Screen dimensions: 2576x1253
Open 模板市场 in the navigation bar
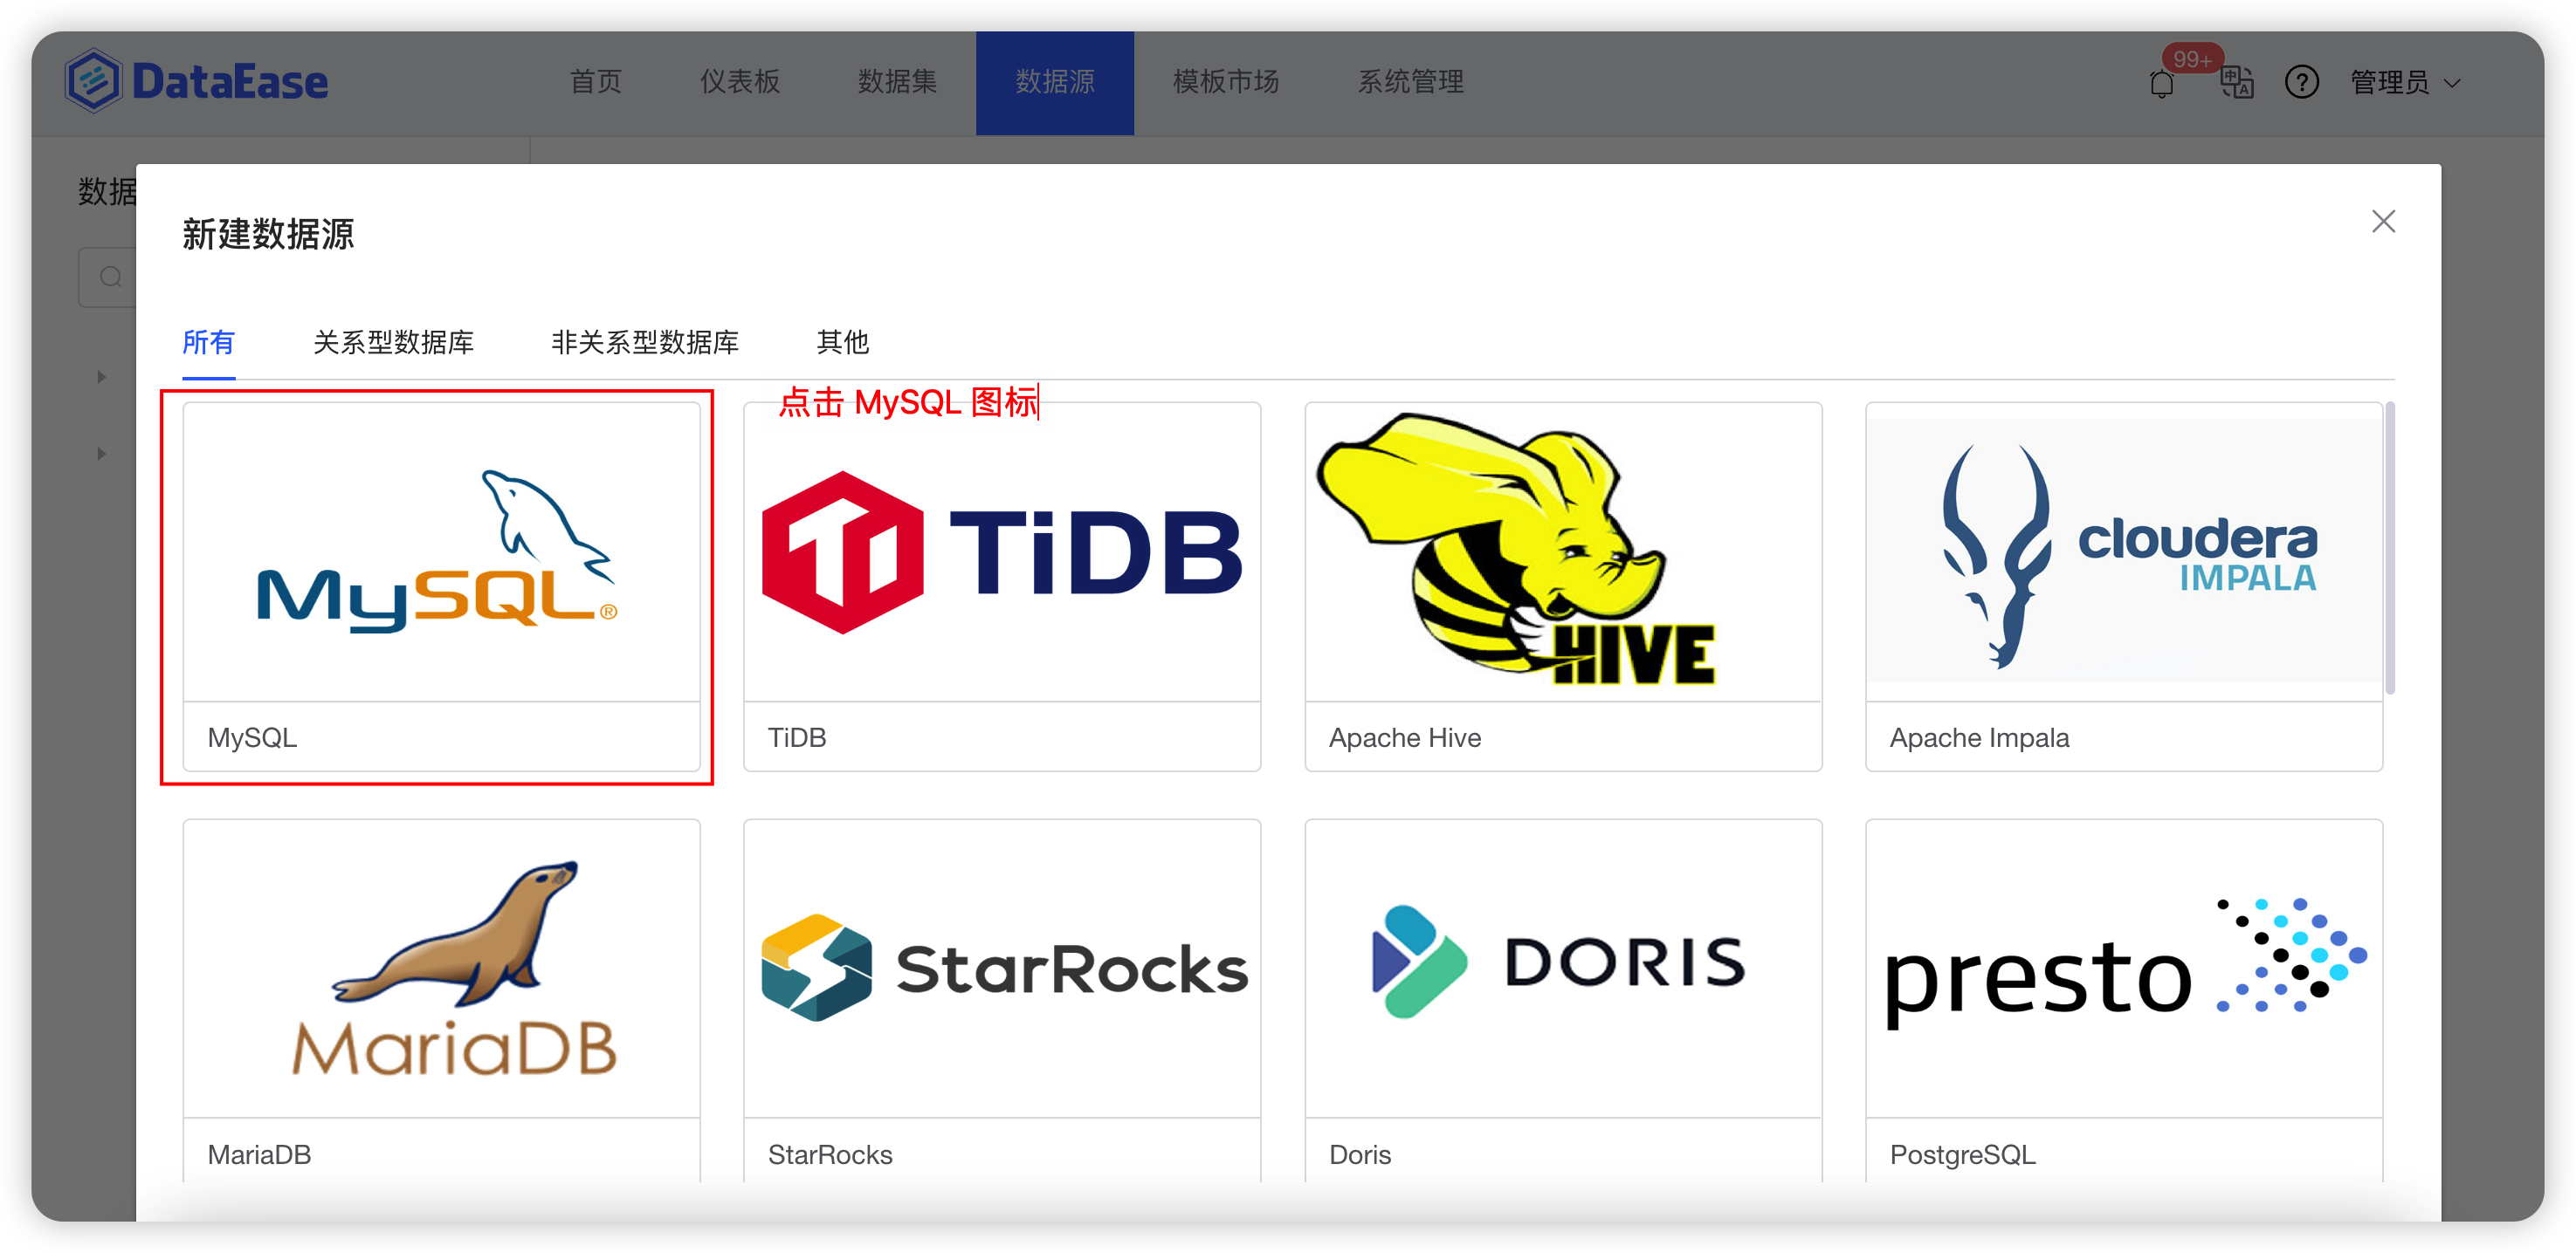coord(1226,82)
